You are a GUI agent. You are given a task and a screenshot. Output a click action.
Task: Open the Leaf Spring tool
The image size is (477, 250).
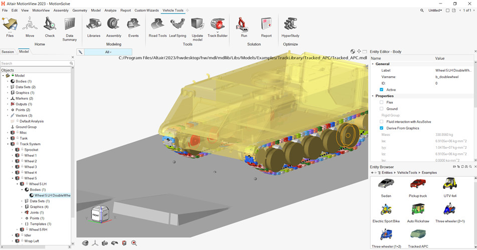point(178,24)
